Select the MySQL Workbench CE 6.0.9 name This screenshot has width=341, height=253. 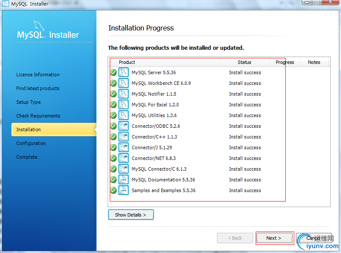(x=161, y=83)
